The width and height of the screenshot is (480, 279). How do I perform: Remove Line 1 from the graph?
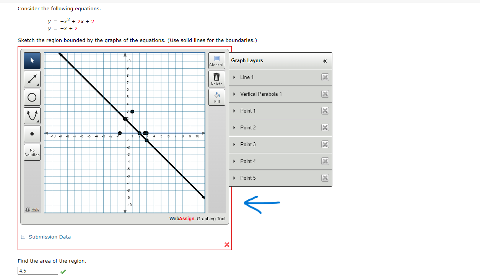pos(325,77)
